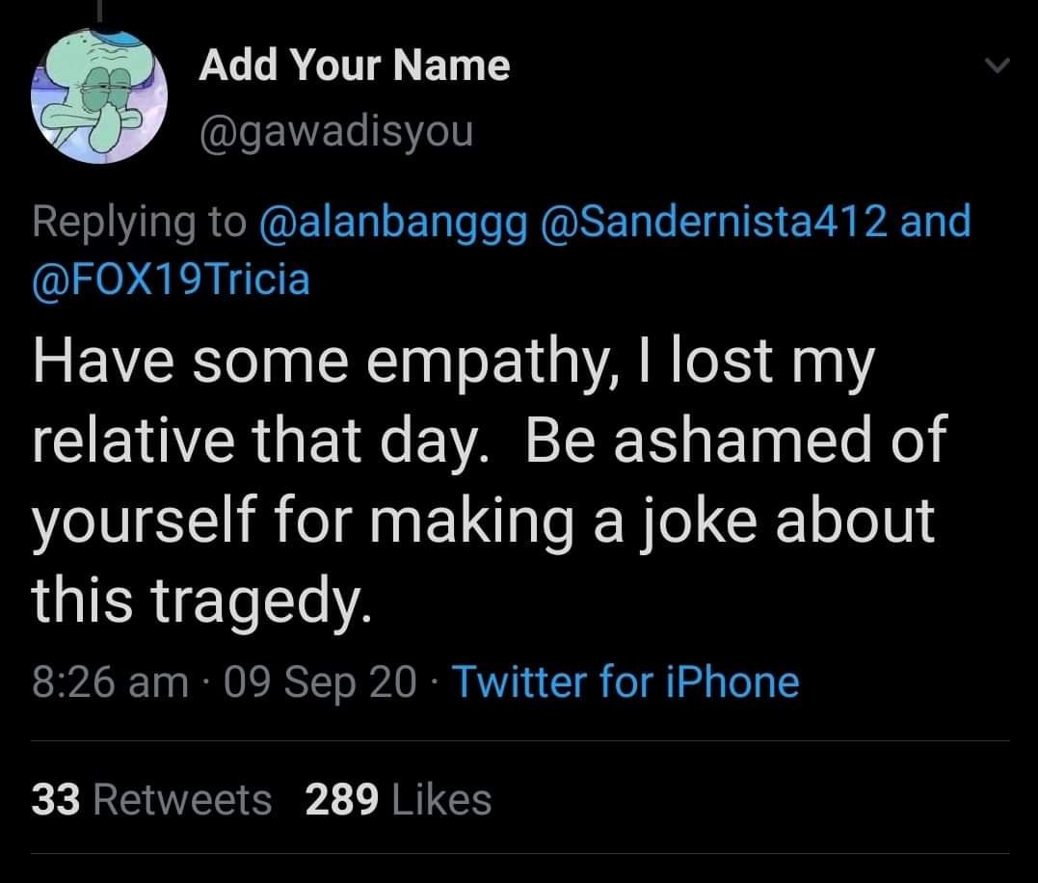The image size is (1038, 883).
Task: Open the 'Add Your Name' profile name
Action: point(354,66)
